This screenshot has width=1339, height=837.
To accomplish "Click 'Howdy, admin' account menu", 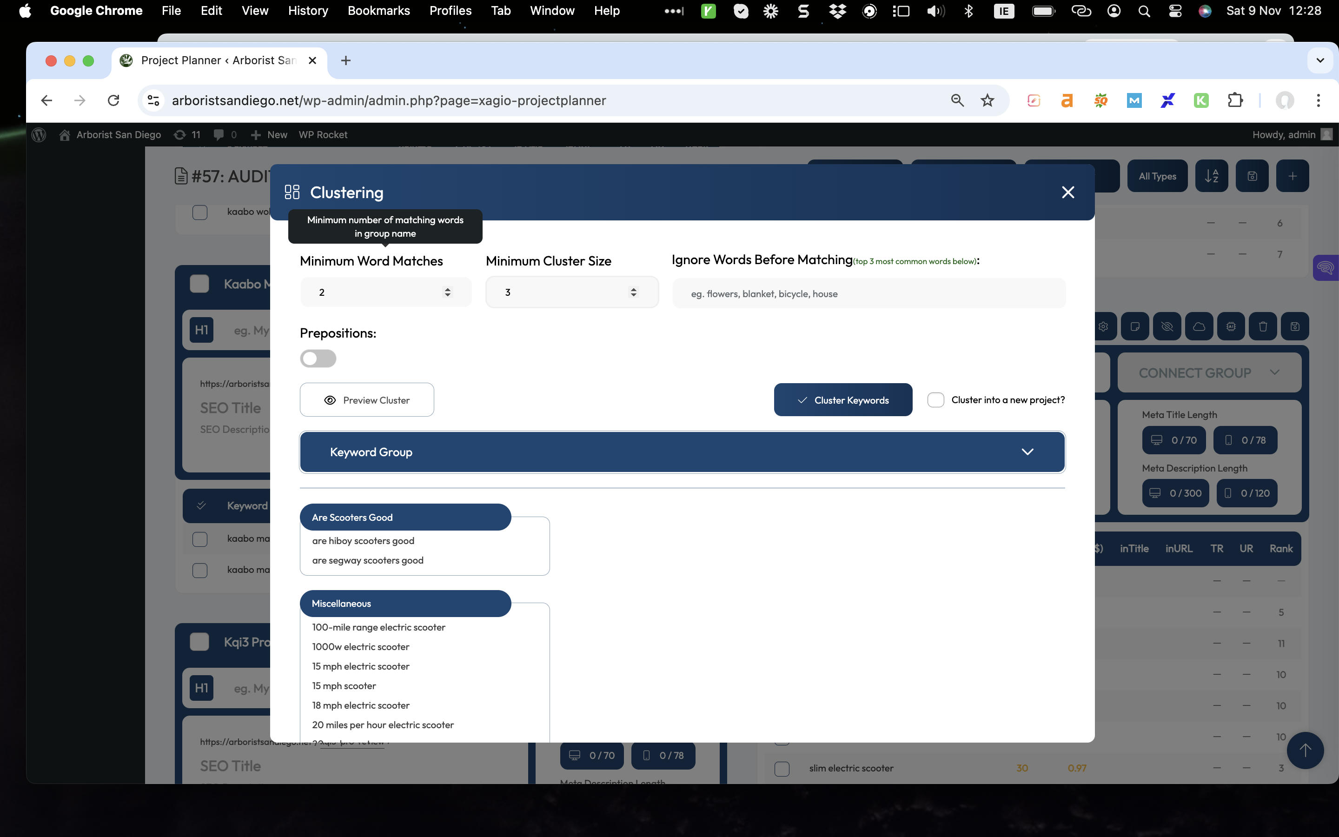I will tap(1292, 134).
